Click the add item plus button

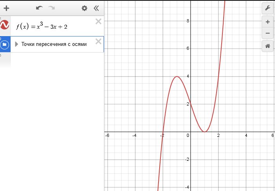pyautogui.click(x=6, y=8)
